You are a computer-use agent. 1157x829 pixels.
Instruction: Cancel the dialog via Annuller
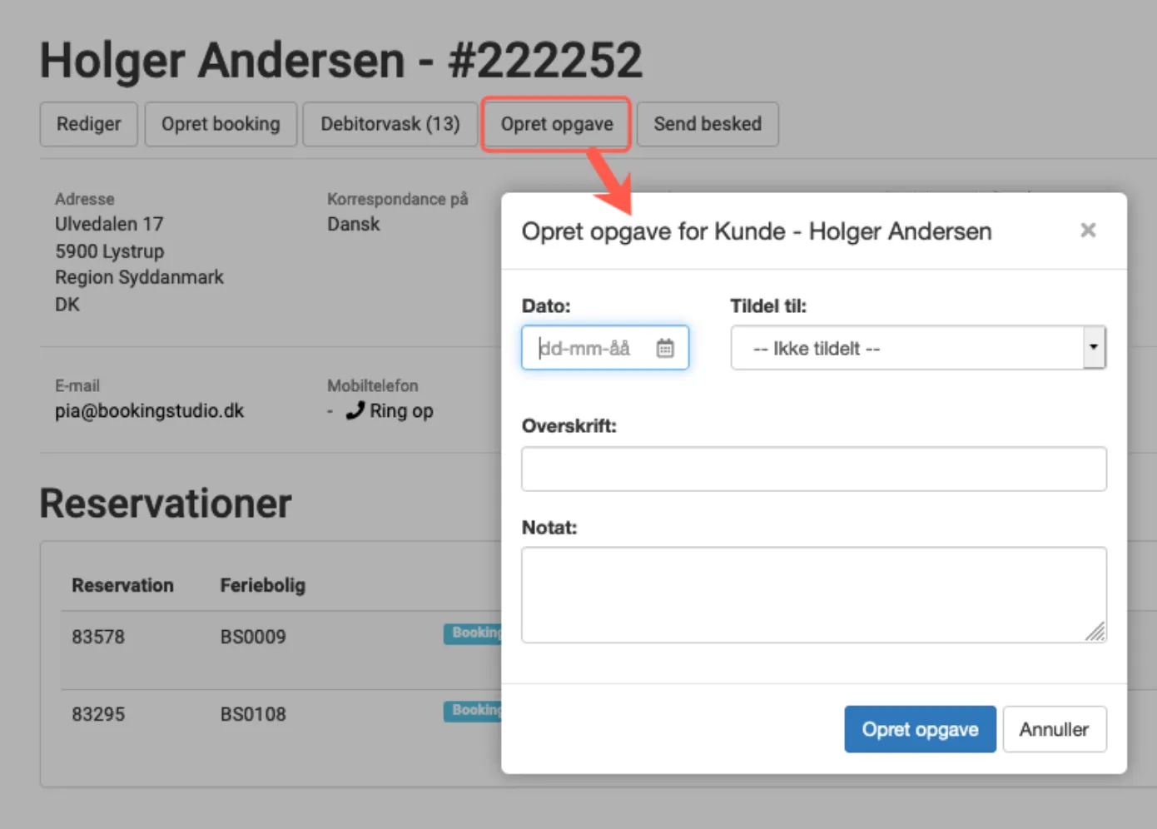pyautogui.click(x=1054, y=729)
